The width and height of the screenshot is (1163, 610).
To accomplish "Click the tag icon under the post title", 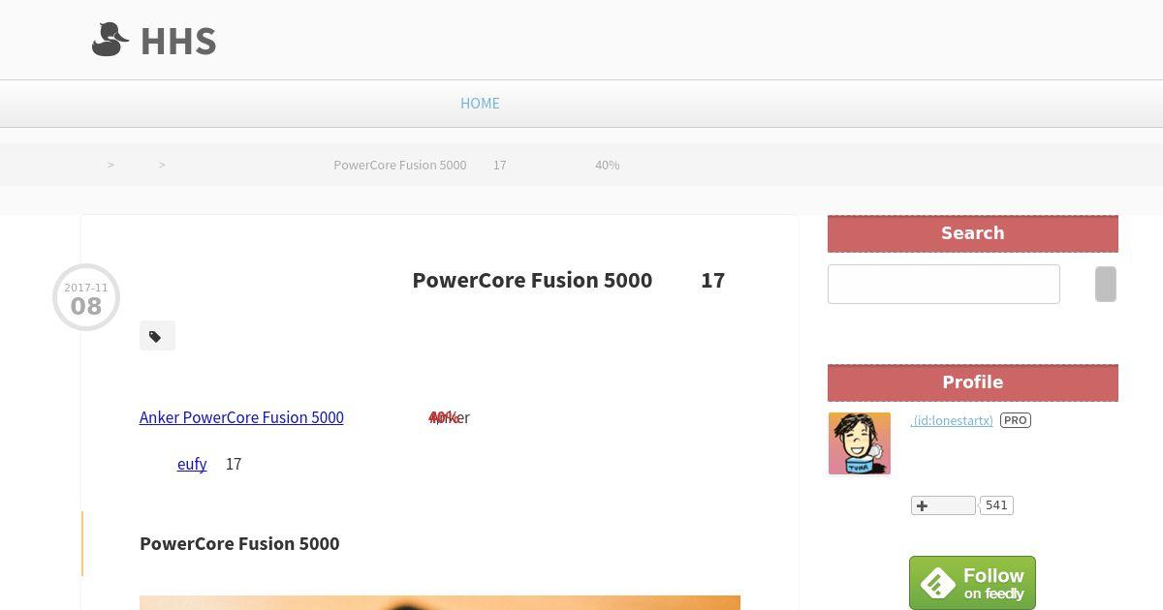I will pyautogui.click(x=157, y=336).
